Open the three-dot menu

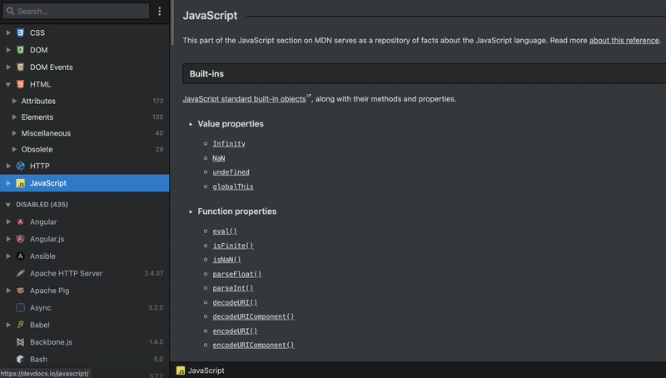pos(160,11)
